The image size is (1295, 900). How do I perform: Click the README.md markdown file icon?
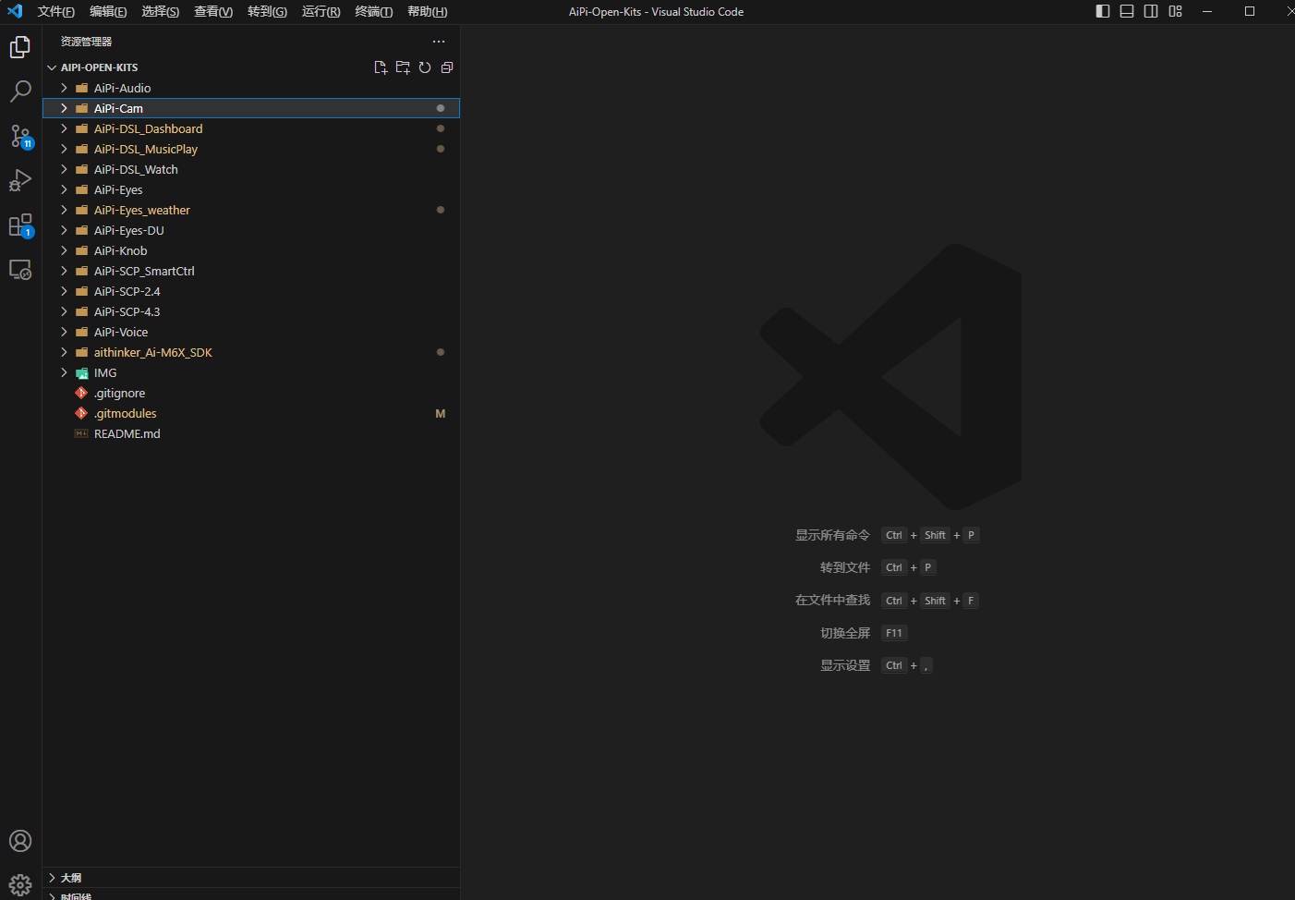[81, 433]
